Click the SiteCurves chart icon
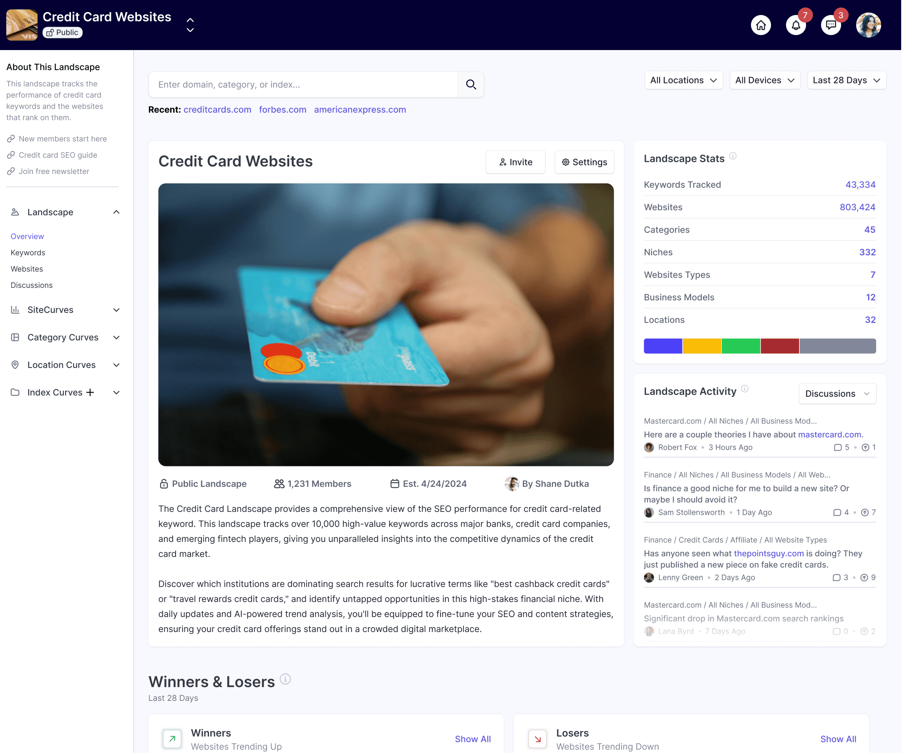The image size is (902, 753). coord(15,310)
